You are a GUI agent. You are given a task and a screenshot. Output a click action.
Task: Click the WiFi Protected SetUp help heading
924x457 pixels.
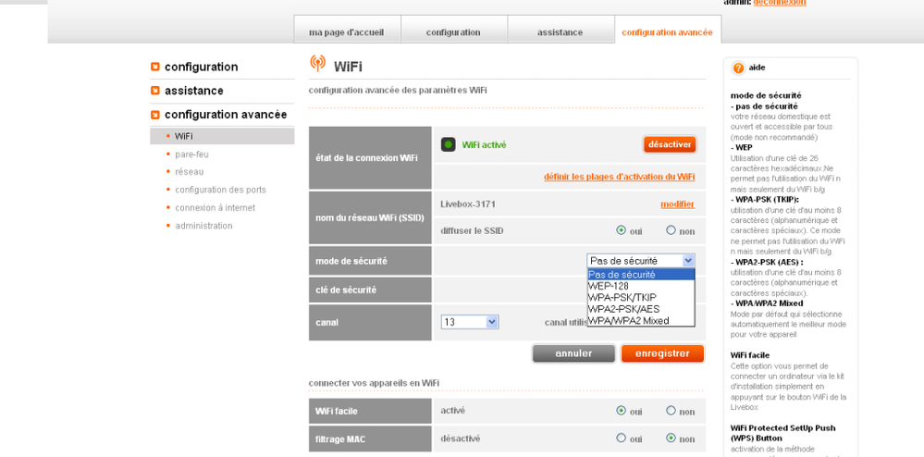click(782, 433)
